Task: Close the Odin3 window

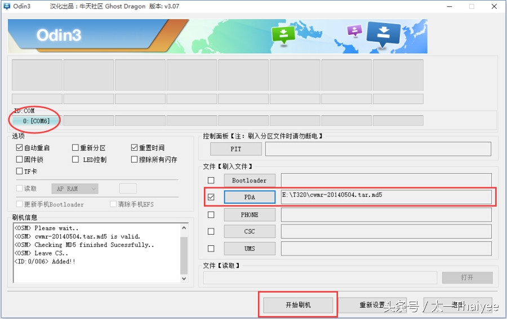Action: 494,6
